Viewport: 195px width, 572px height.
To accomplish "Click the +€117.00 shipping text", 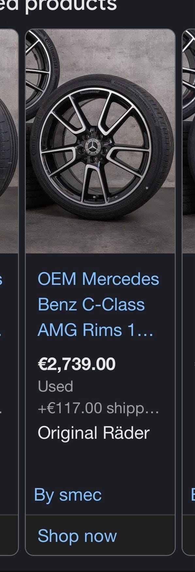I will coord(98,408).
